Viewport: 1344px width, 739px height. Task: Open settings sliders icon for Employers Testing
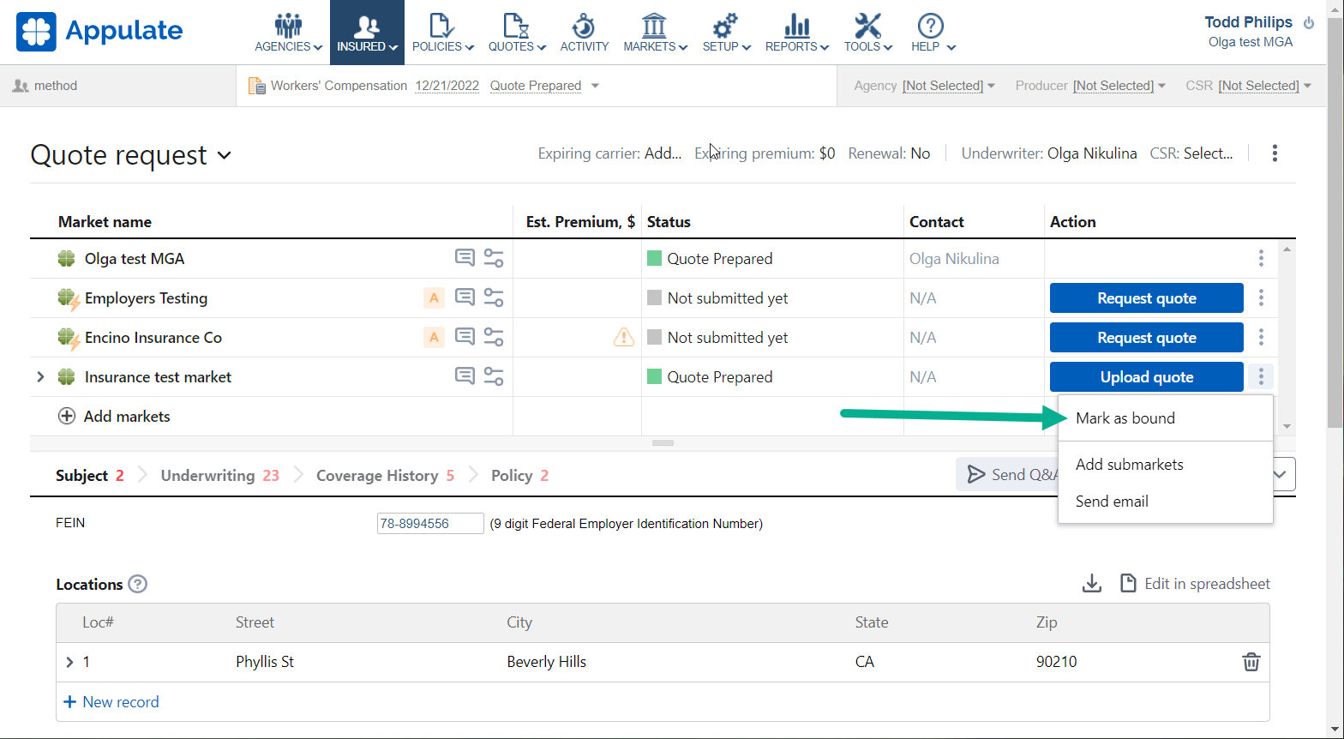494,297
